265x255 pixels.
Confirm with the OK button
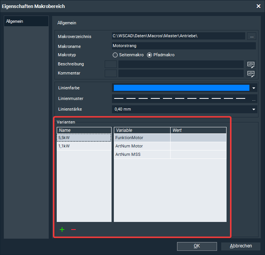pyautogui.click(x=197, y=246)
